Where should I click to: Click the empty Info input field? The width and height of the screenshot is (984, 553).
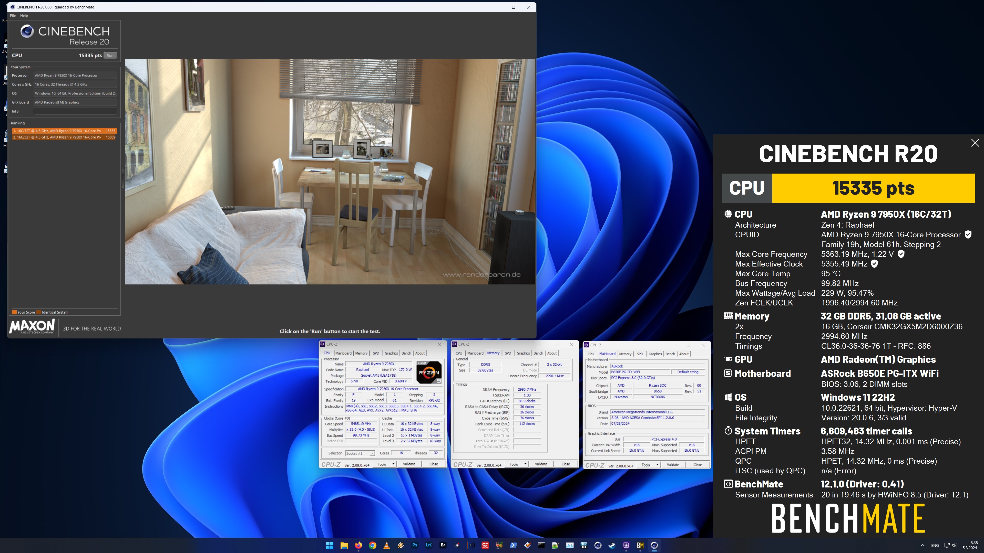coord(75,111)
